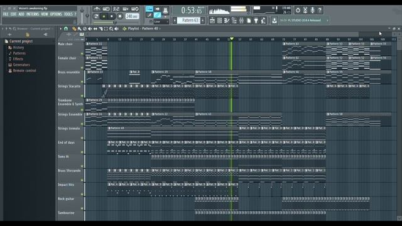402x226 pixels.
Task: Toggle loop recording icon
Action: point(135,9)
